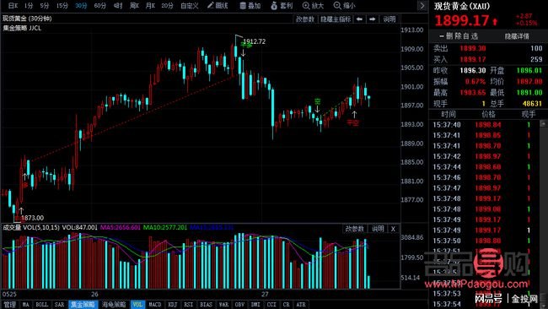Select the 集金策略 strategy indicator
The width and height of the screenshot is (548, 309).
pos(83,305)
